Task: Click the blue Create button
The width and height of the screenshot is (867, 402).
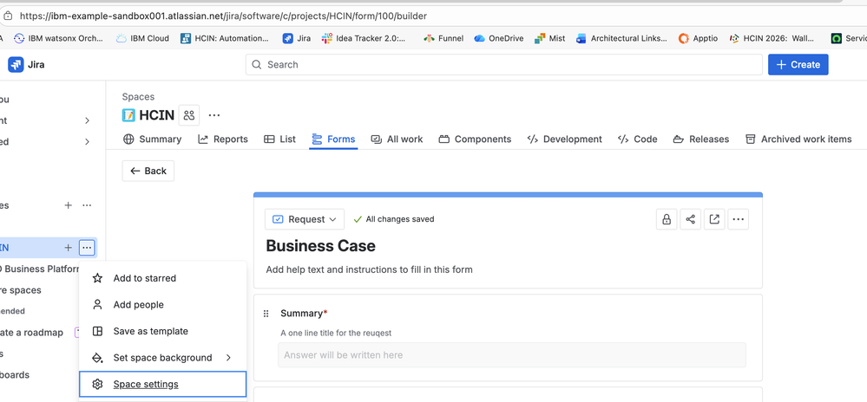Action: click(798, 65)
